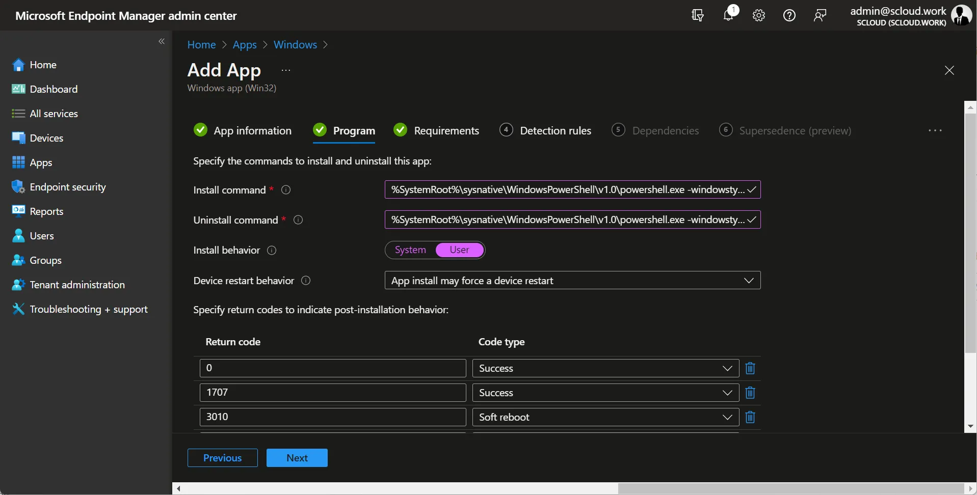Image resolution: width=977 pixels, height=495 pixels.
Task: Open the notifications bell icon
Action: click(x=728, y=15)
